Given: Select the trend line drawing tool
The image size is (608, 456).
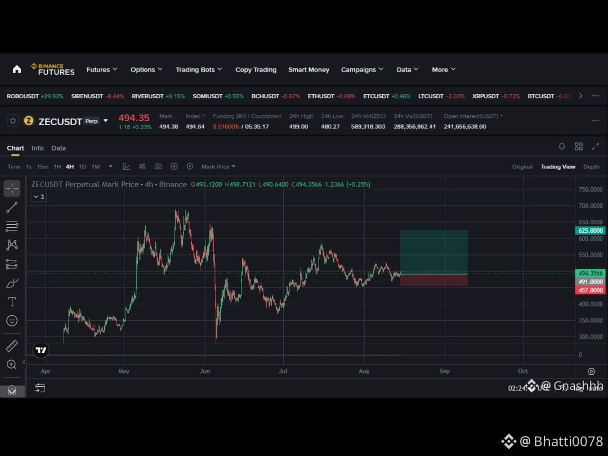Looking at the screenshot, I should (x=12, y=207).
